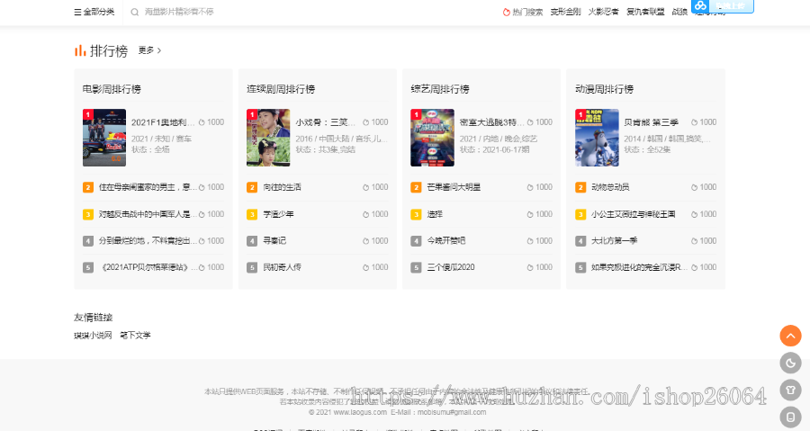Screen dimensions: 810x431
Task: Click the clock icon beside 2021F1奥地利
Action: tap(202, 122)
